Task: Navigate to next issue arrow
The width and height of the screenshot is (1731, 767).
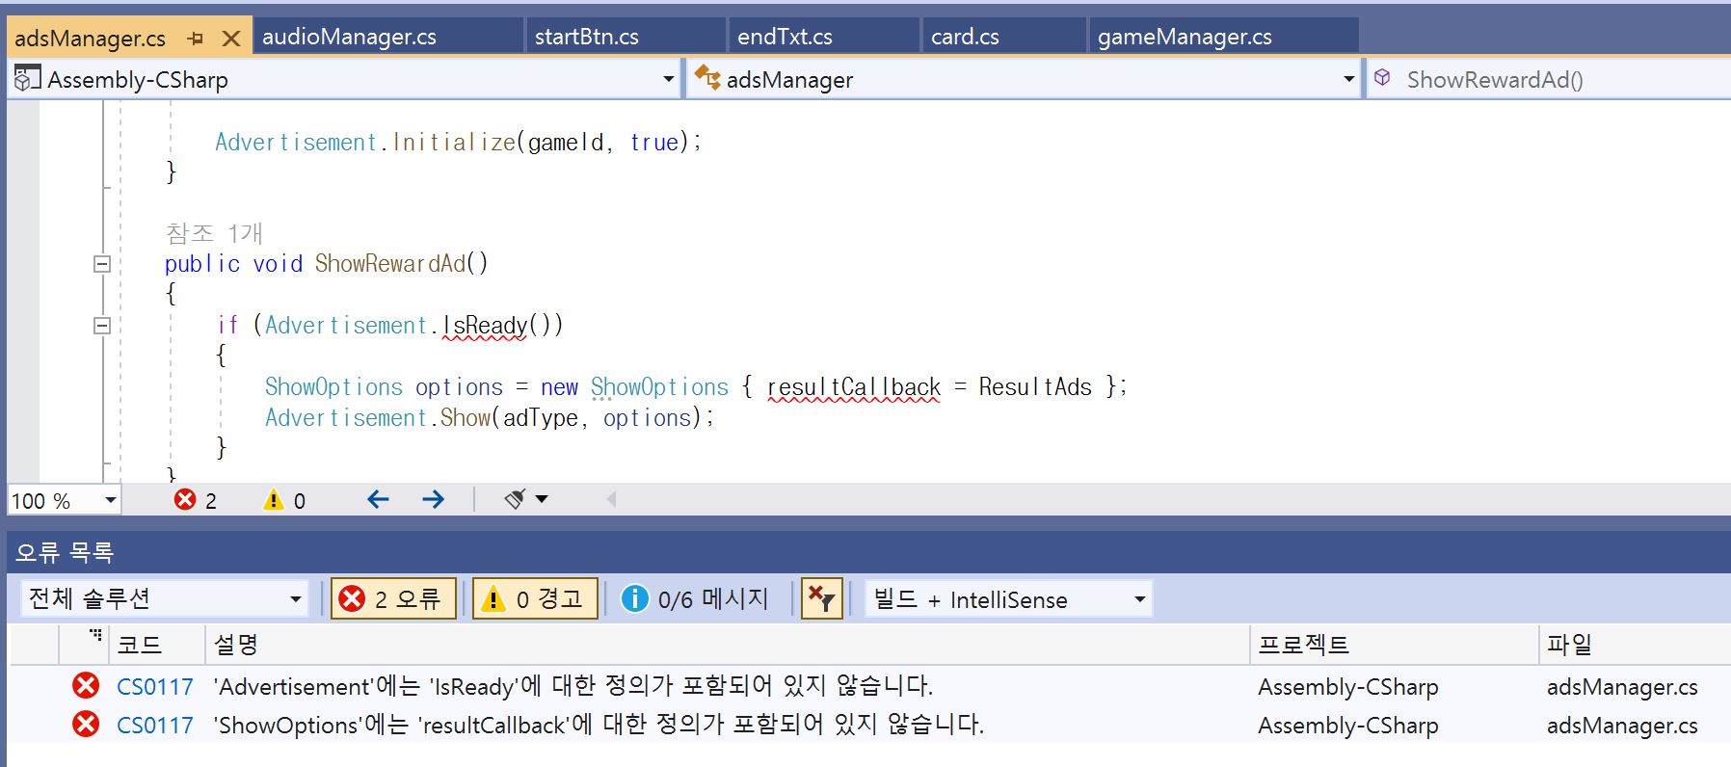Action: tap(433, 499)
